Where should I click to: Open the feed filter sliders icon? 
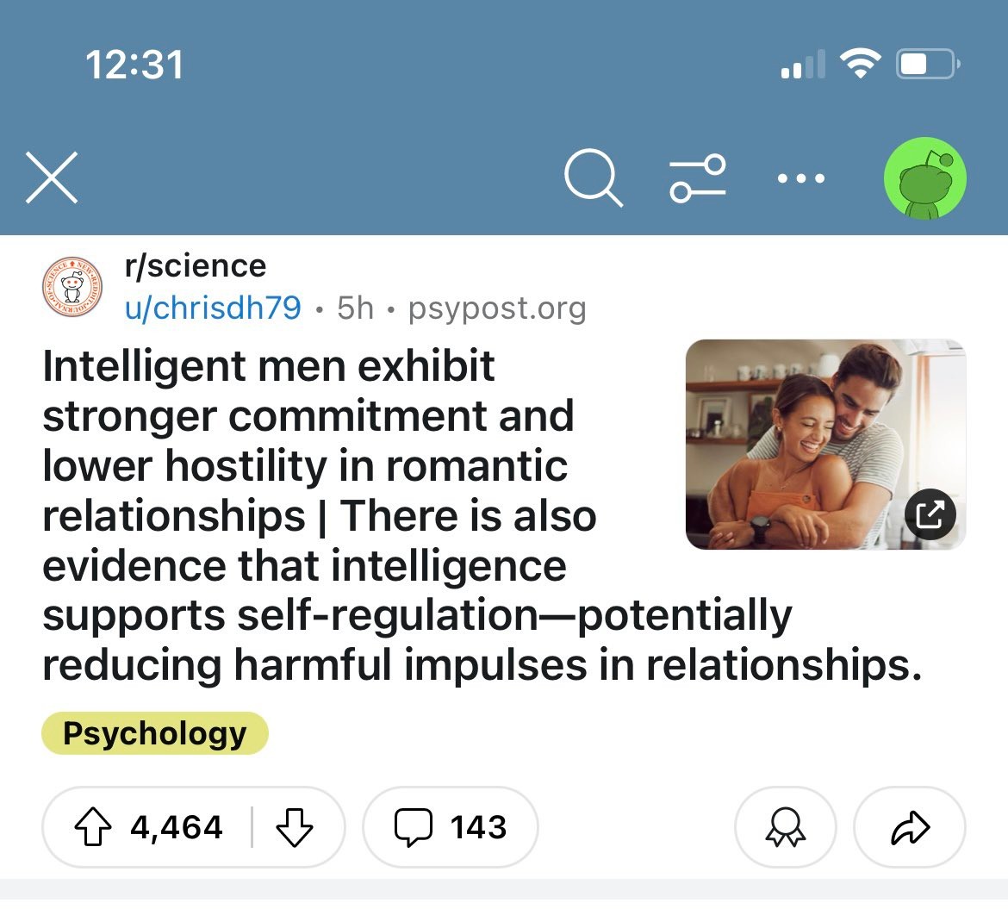click(x=698, y=179)
